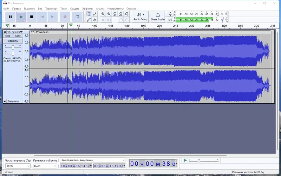The width and height of the screenshot is (281, 176).
Task: Click the Undo arrow icon
Action: (121, 20)
